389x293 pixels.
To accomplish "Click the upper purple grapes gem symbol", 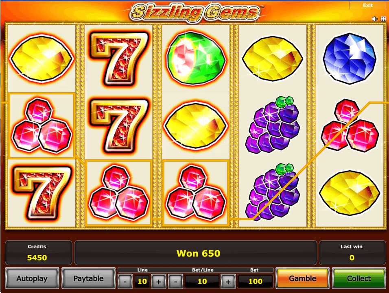I will pyautogui.click(x=272, y=125).
